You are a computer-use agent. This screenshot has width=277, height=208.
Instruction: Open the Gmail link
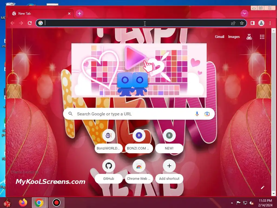(220, 37)
